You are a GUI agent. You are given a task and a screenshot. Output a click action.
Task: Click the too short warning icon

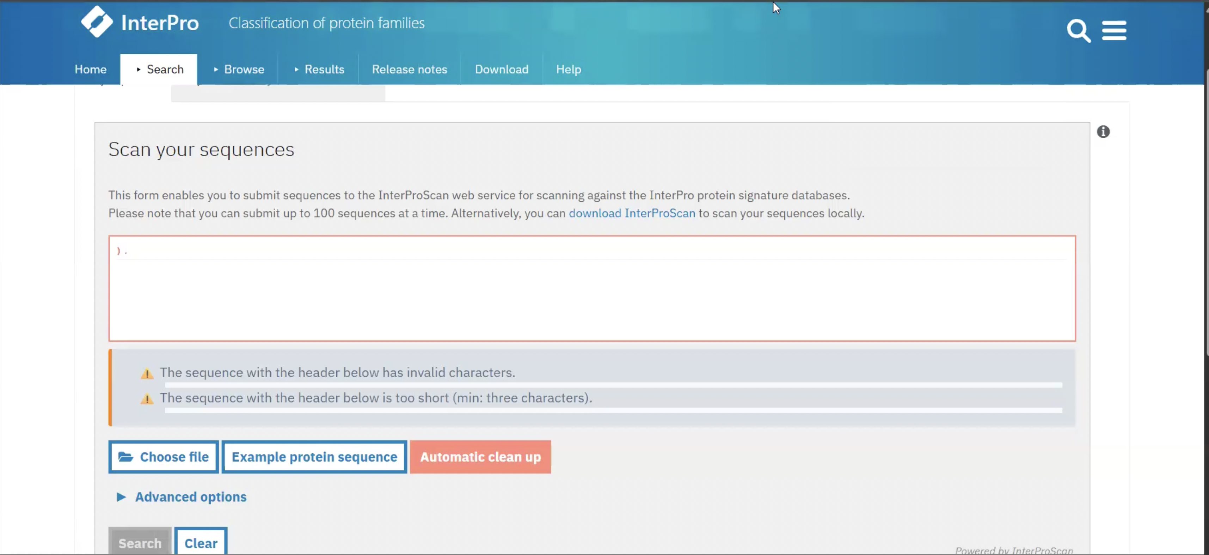(x=147, y=399)
